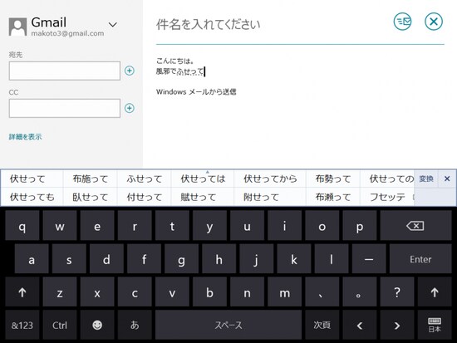Add a recipient to the 宛先 field
457x343 pixels.
pos(130,71)
